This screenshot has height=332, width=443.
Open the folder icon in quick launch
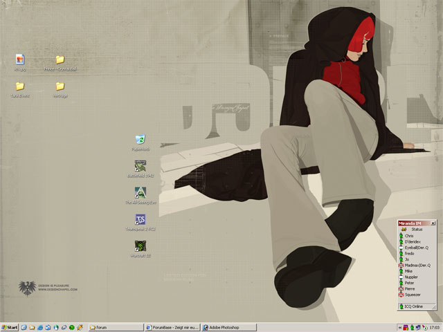click(32, 327)
